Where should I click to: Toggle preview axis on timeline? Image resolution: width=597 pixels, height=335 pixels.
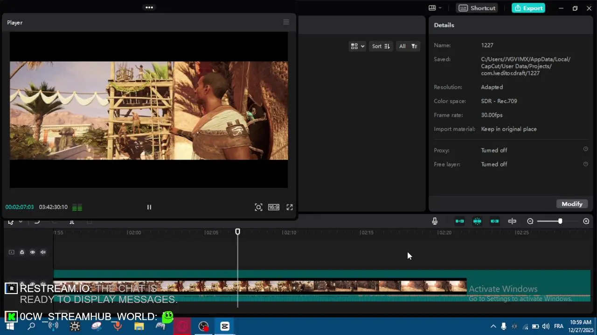[512, 221]
